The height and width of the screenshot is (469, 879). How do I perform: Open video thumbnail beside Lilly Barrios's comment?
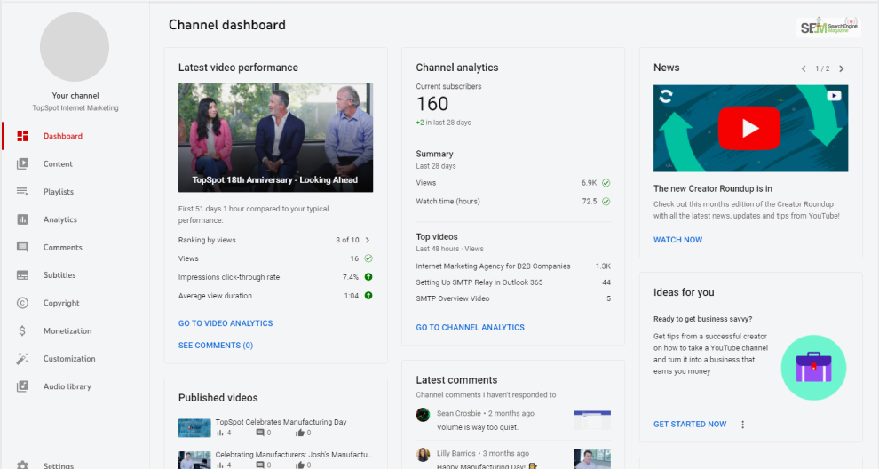592,458
